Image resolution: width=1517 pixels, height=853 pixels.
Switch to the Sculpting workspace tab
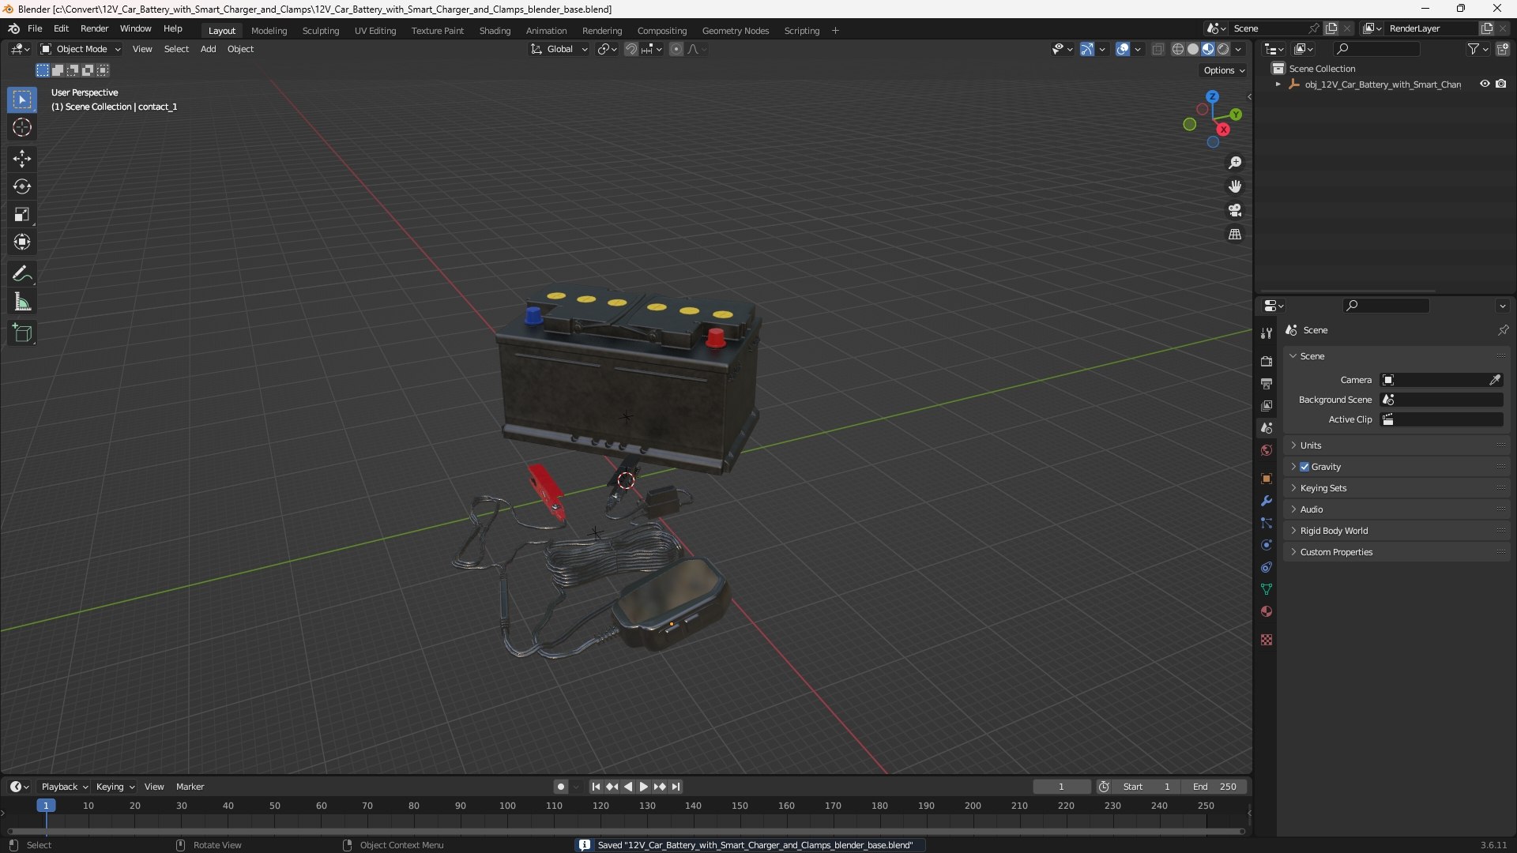321,31
